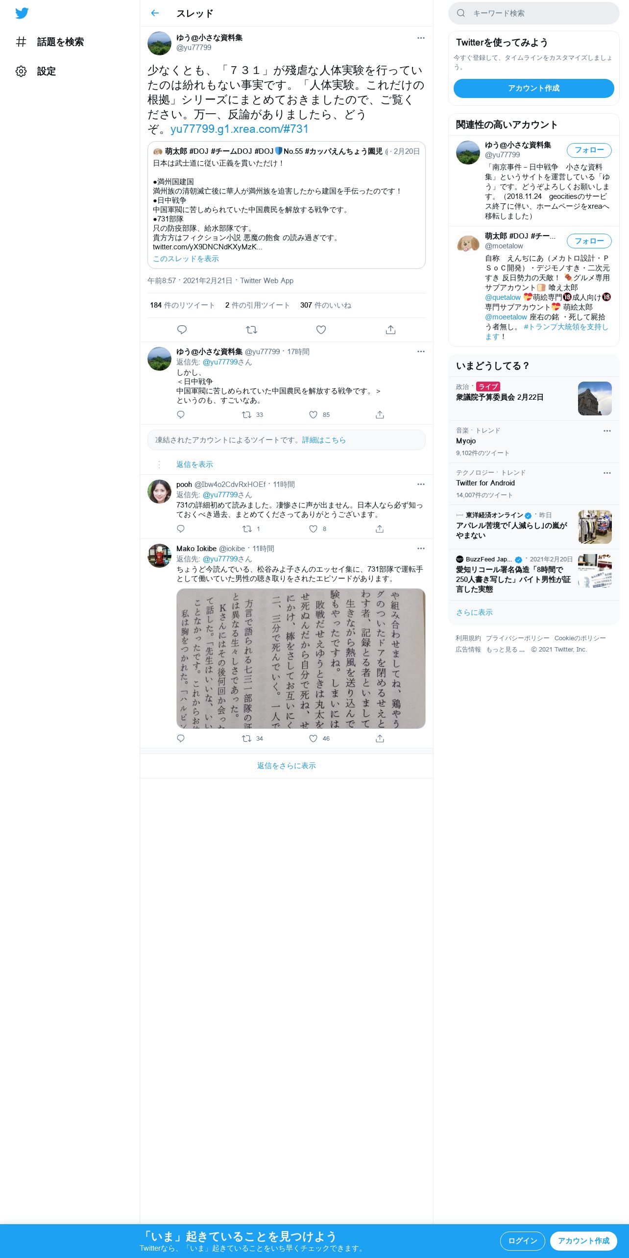Open 2 件の引用ツイート list
Screen dimensions: 629x1258
pos(257,305)
